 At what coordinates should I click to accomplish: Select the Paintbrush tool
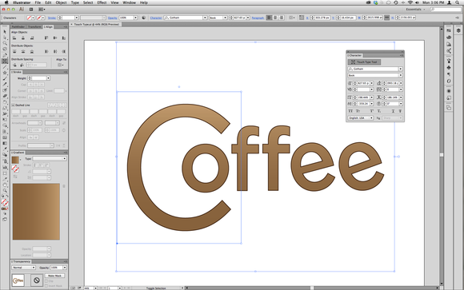[5, 78]
